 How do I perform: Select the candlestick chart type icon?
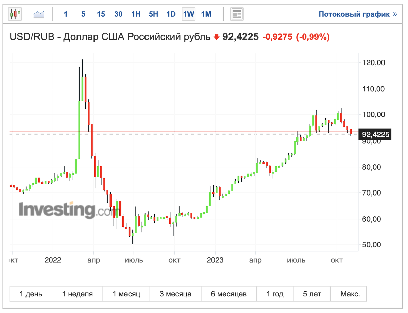coord(15,14)
